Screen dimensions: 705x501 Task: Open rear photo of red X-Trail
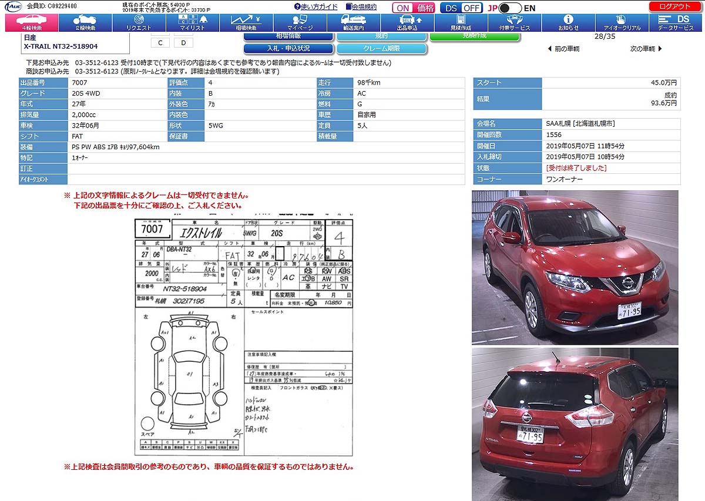coord(575,424)
